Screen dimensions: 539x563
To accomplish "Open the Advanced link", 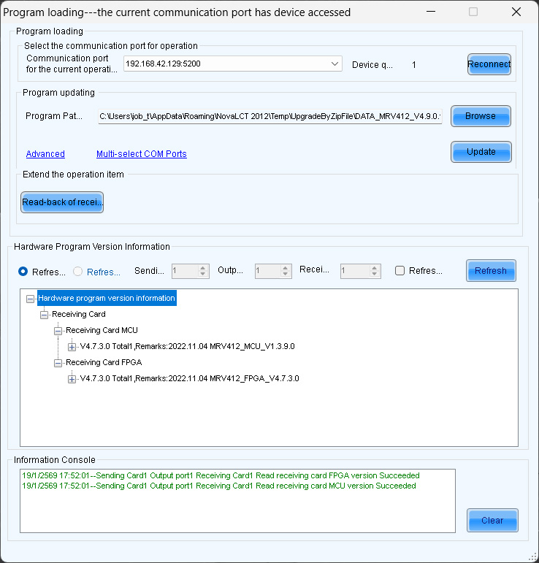I will tap(45, 154).
